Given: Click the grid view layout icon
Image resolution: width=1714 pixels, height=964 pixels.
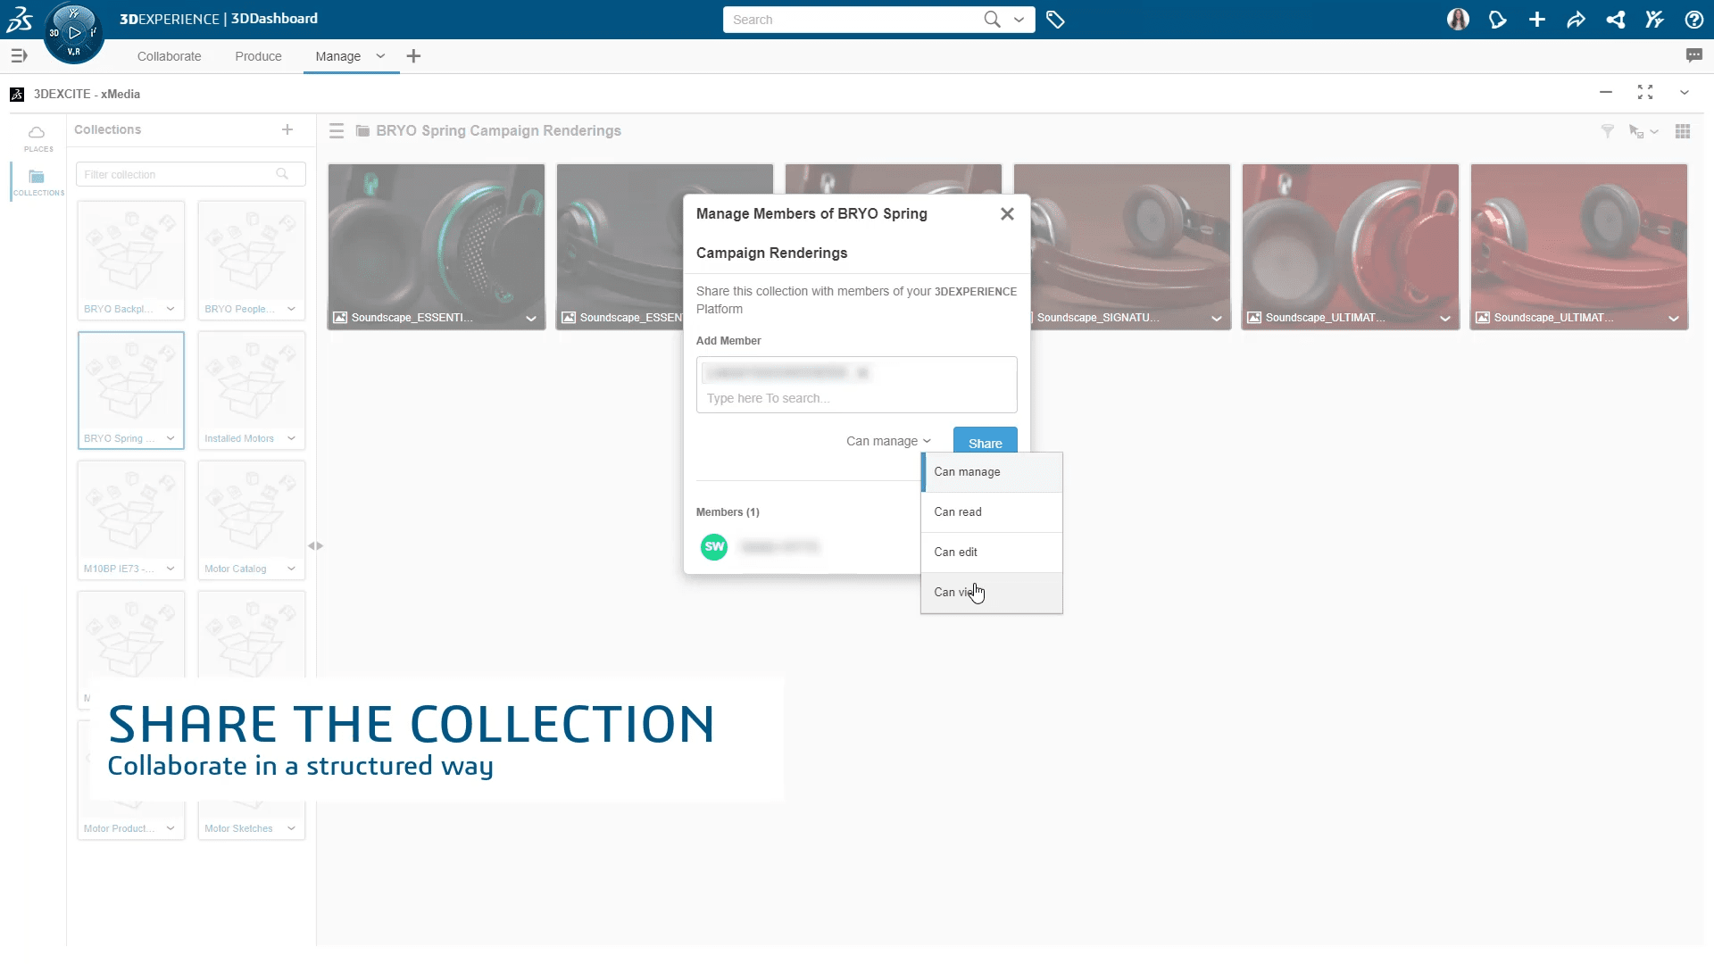Looking at the screenshot, I should (1682, 130).
